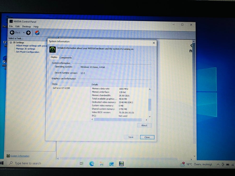The image size is (235, 176).
Task: Click details horizontal scroll left arrow
Action: (92, 119)
